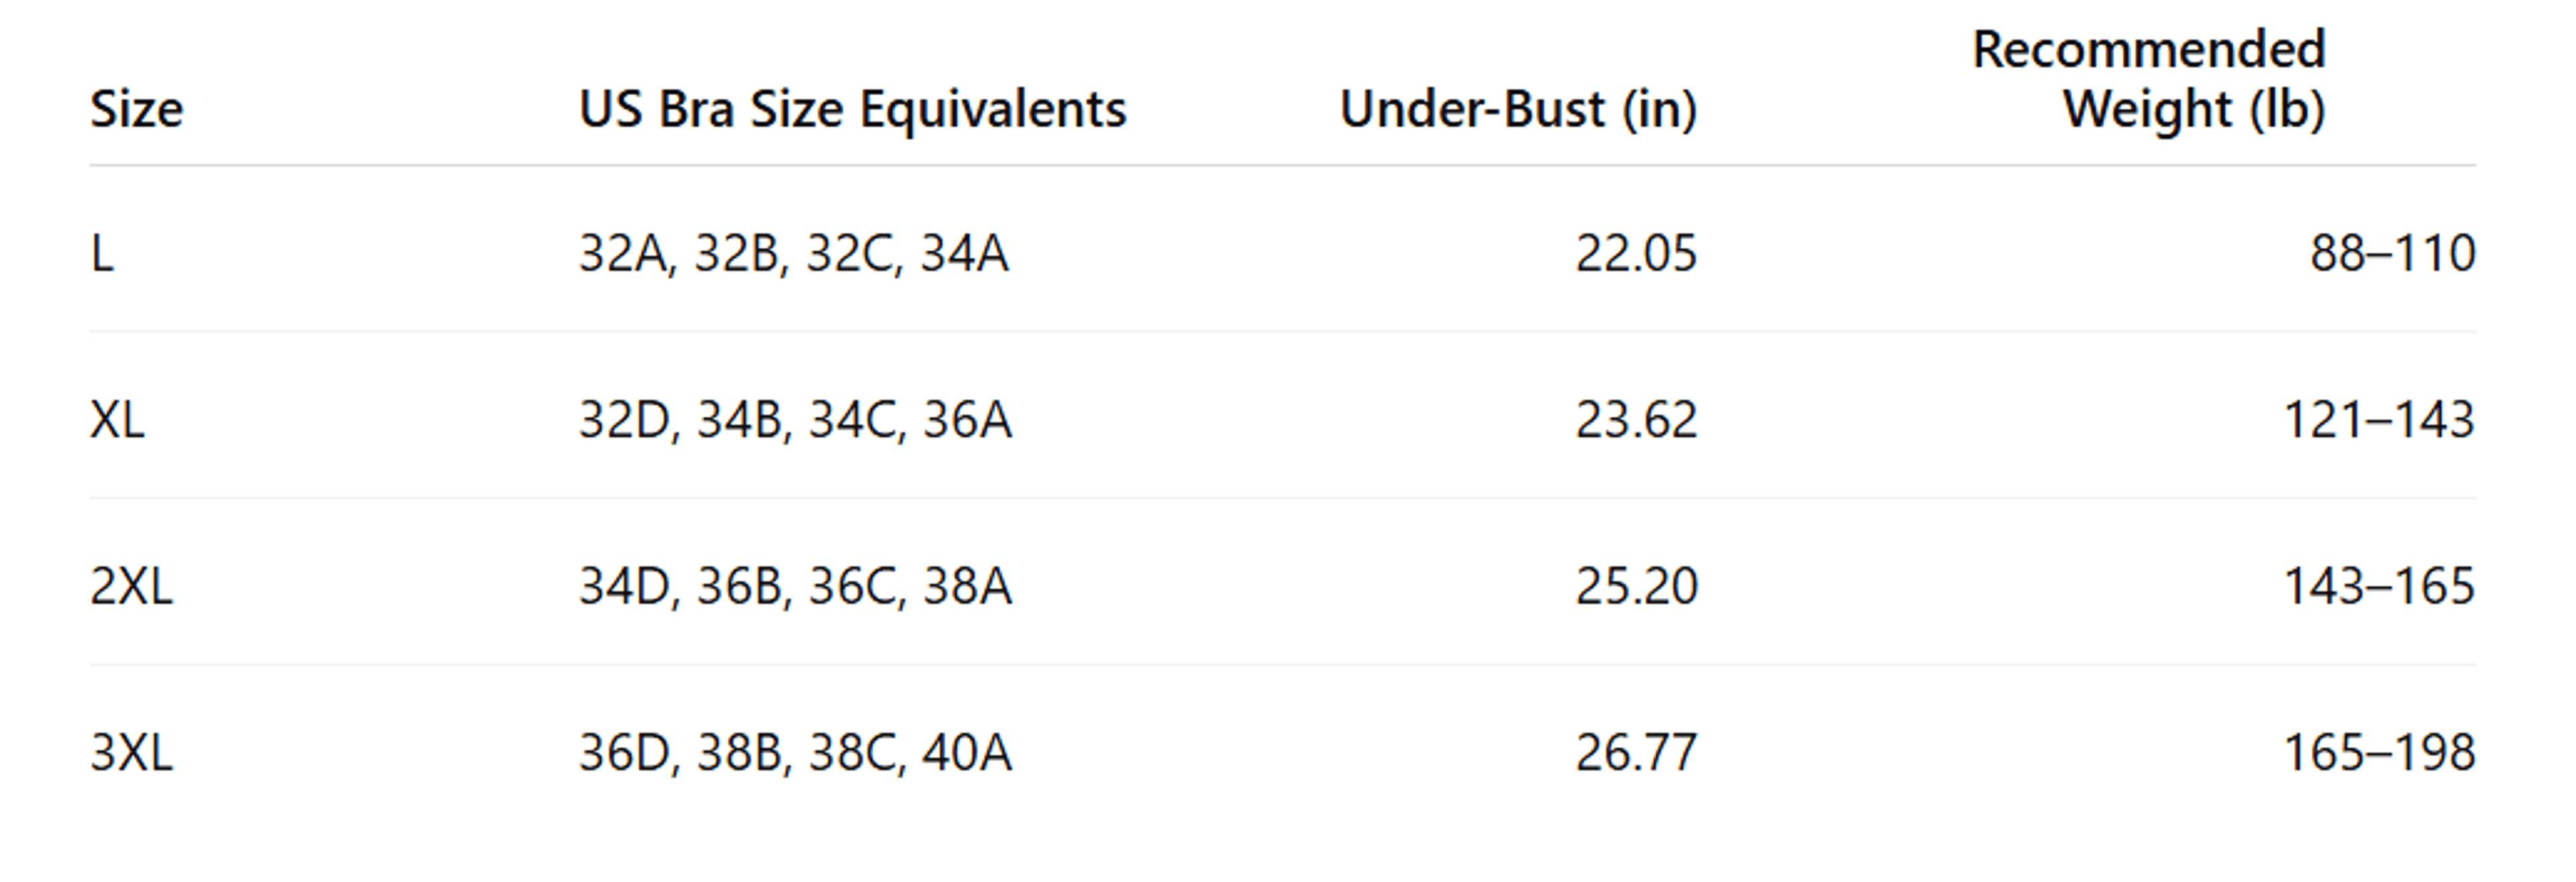The image size is (2576, 882).
Task: Click the Size column header
Action: tap(137, 109)
